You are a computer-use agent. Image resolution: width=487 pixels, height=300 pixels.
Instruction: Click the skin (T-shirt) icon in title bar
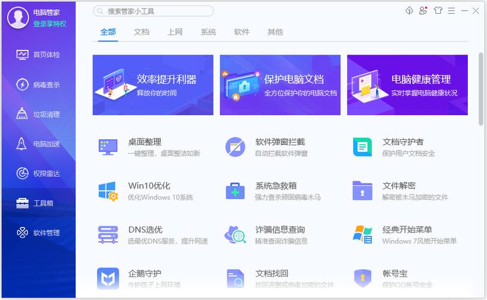tap(438, 11)
